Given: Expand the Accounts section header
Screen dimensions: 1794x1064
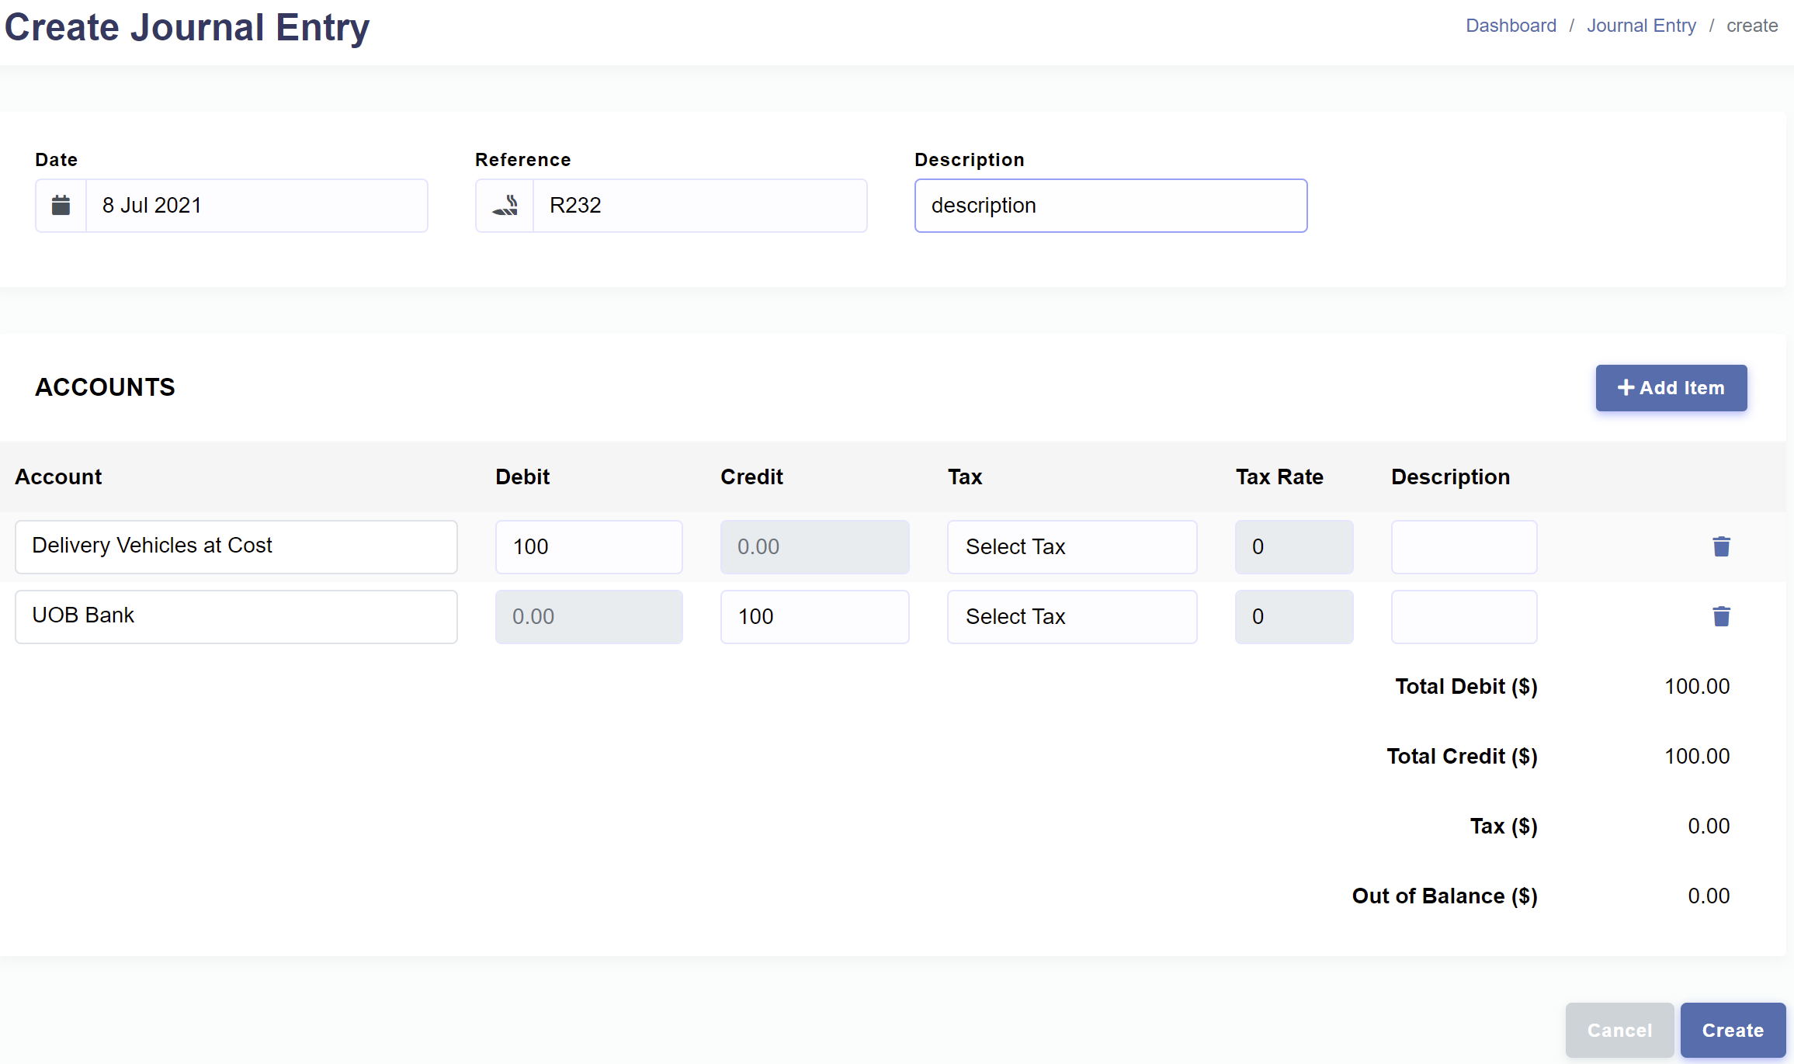Looking at the screenshot, I should (106, 387).
